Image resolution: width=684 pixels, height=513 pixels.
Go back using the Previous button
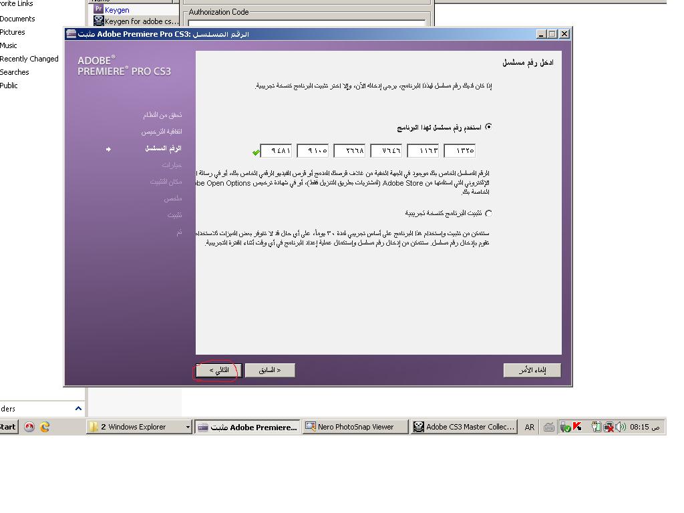coord(270,370)
